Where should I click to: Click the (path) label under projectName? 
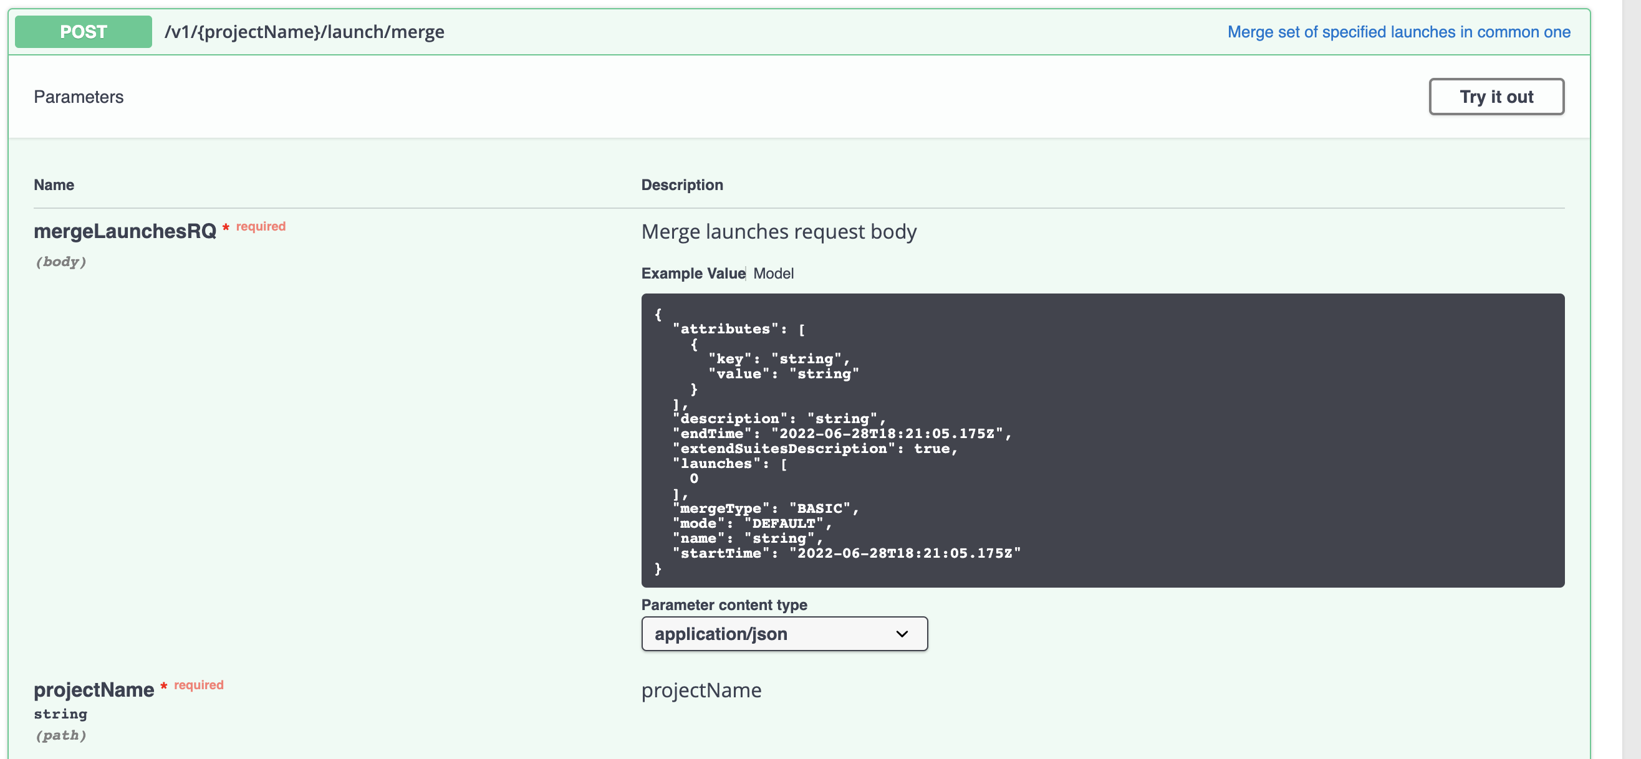pos(60,735)
